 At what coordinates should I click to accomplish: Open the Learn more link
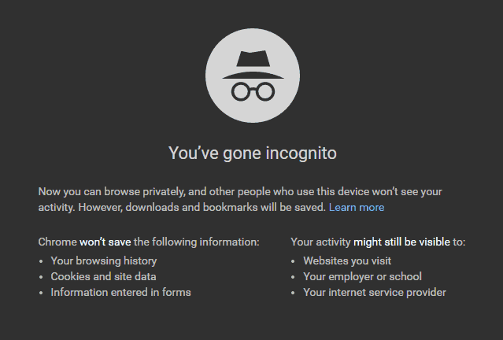[x=357, y=207]
